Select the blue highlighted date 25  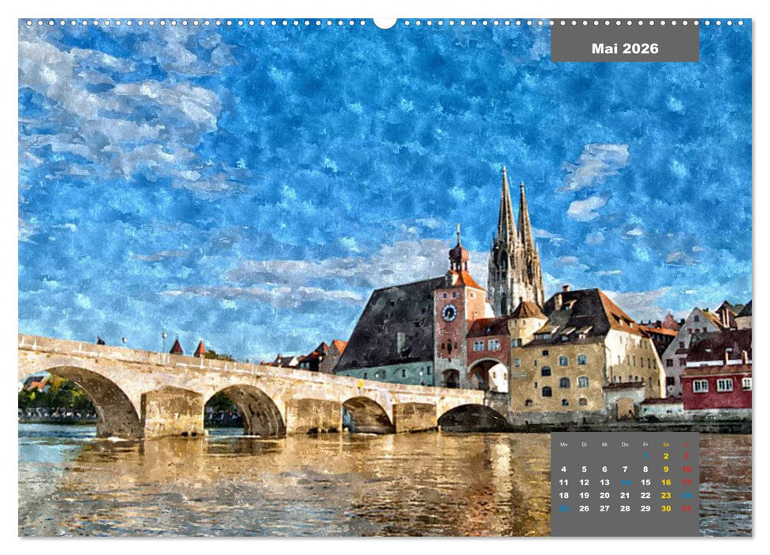coord(563,507)
